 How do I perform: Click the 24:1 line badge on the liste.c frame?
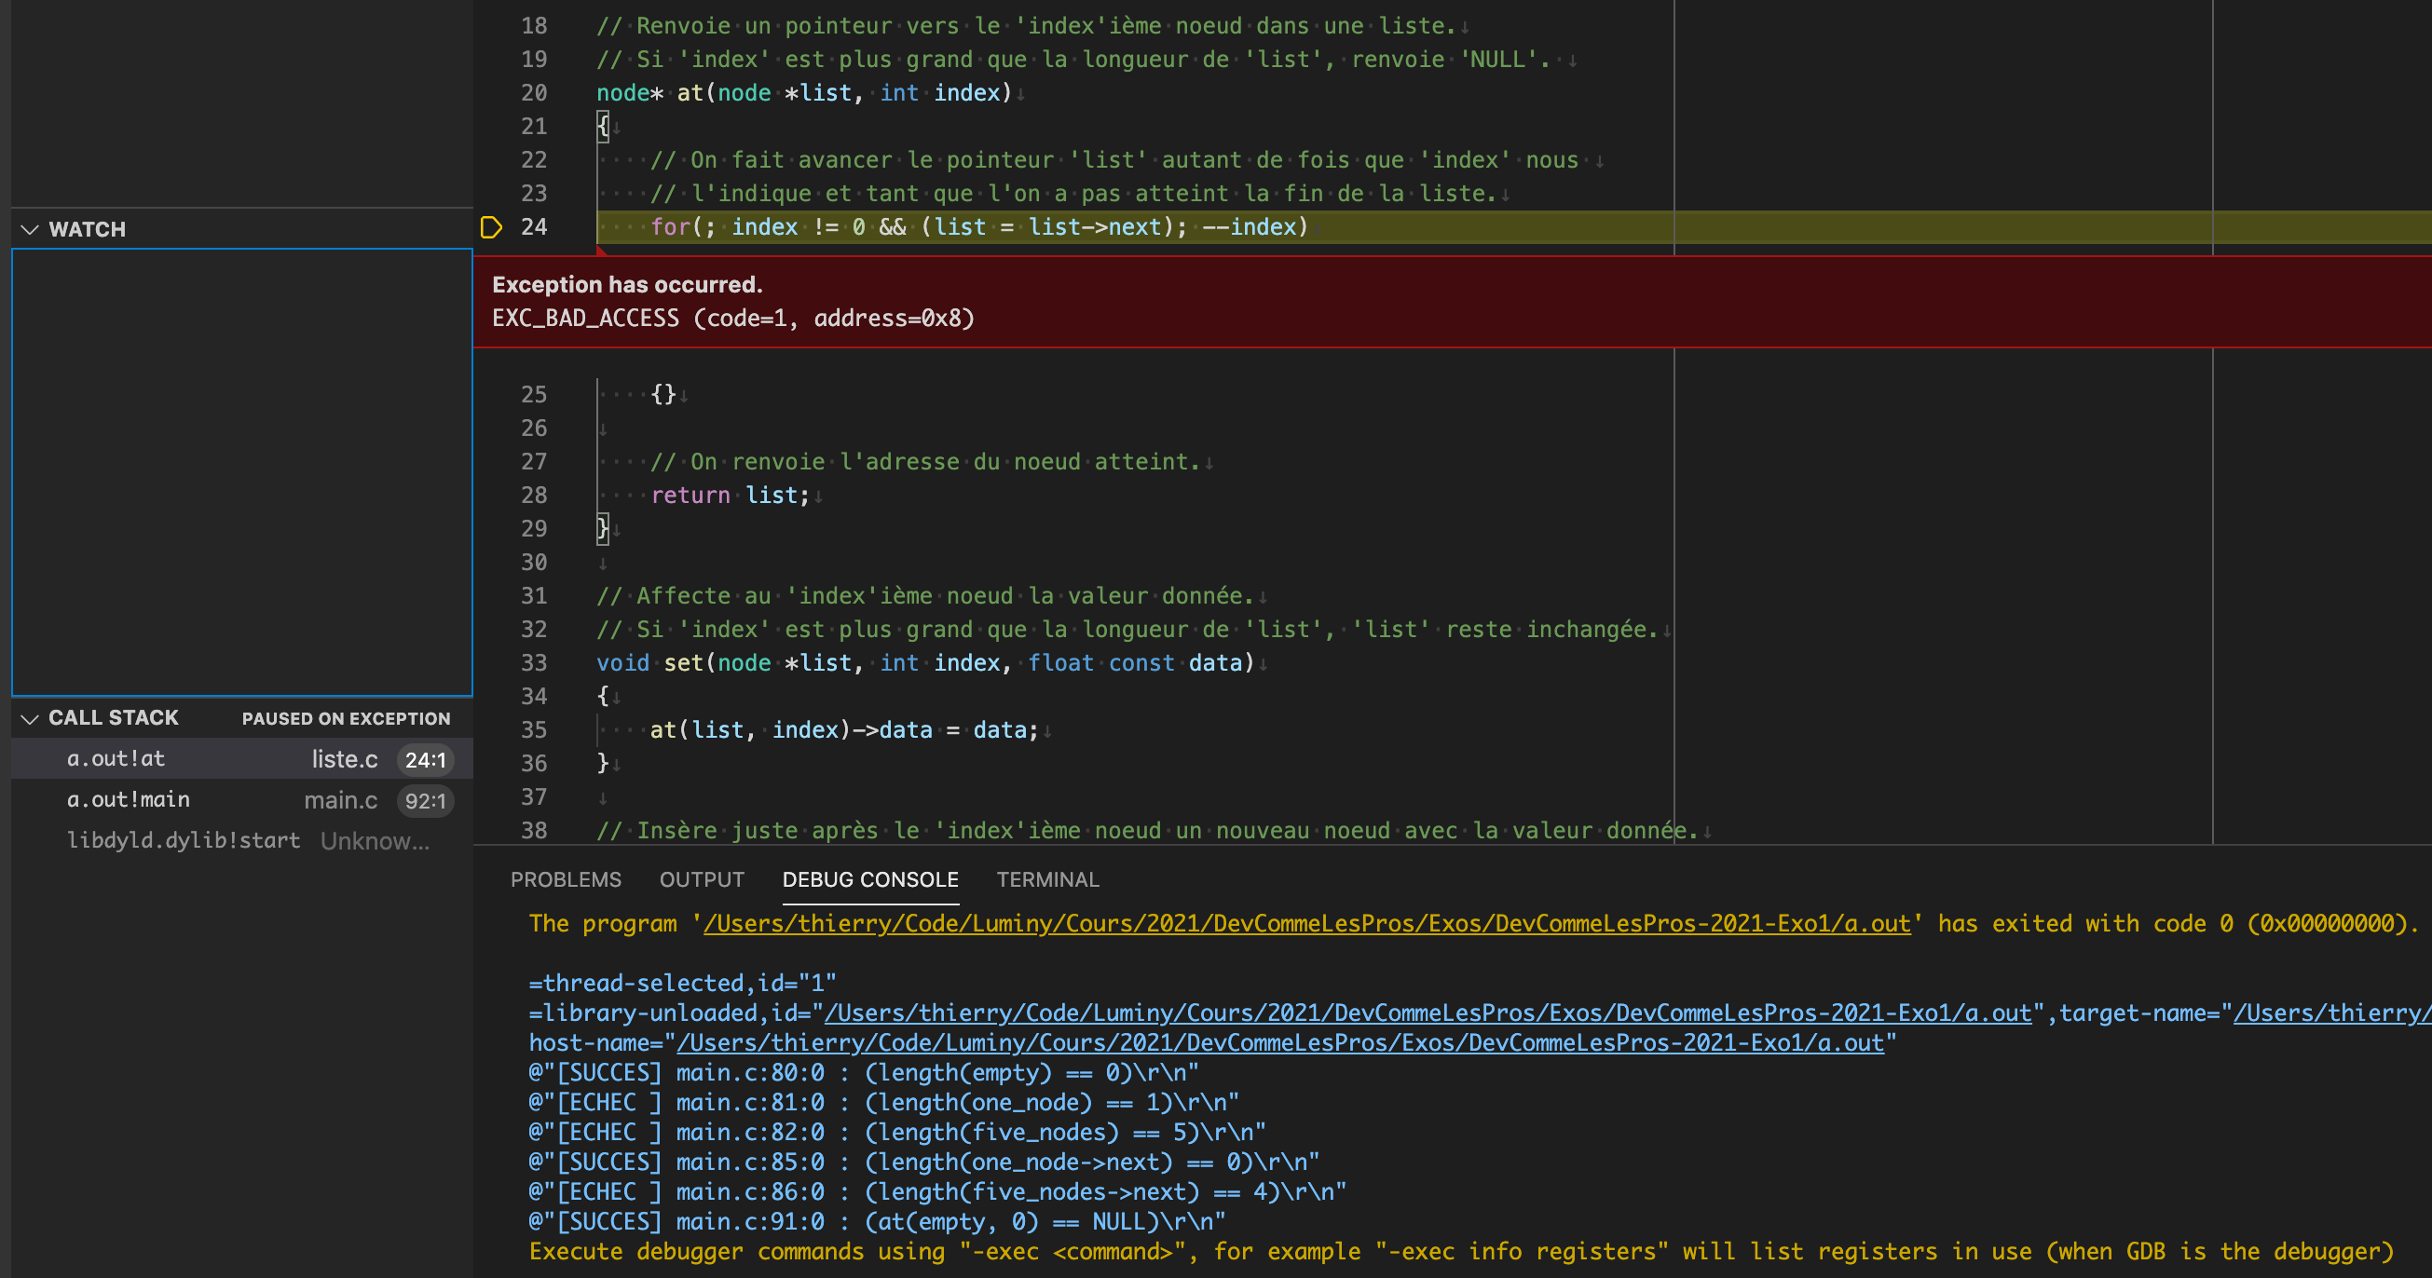tap(426, 759)
